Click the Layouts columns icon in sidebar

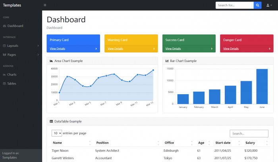(x=4, y=46)
